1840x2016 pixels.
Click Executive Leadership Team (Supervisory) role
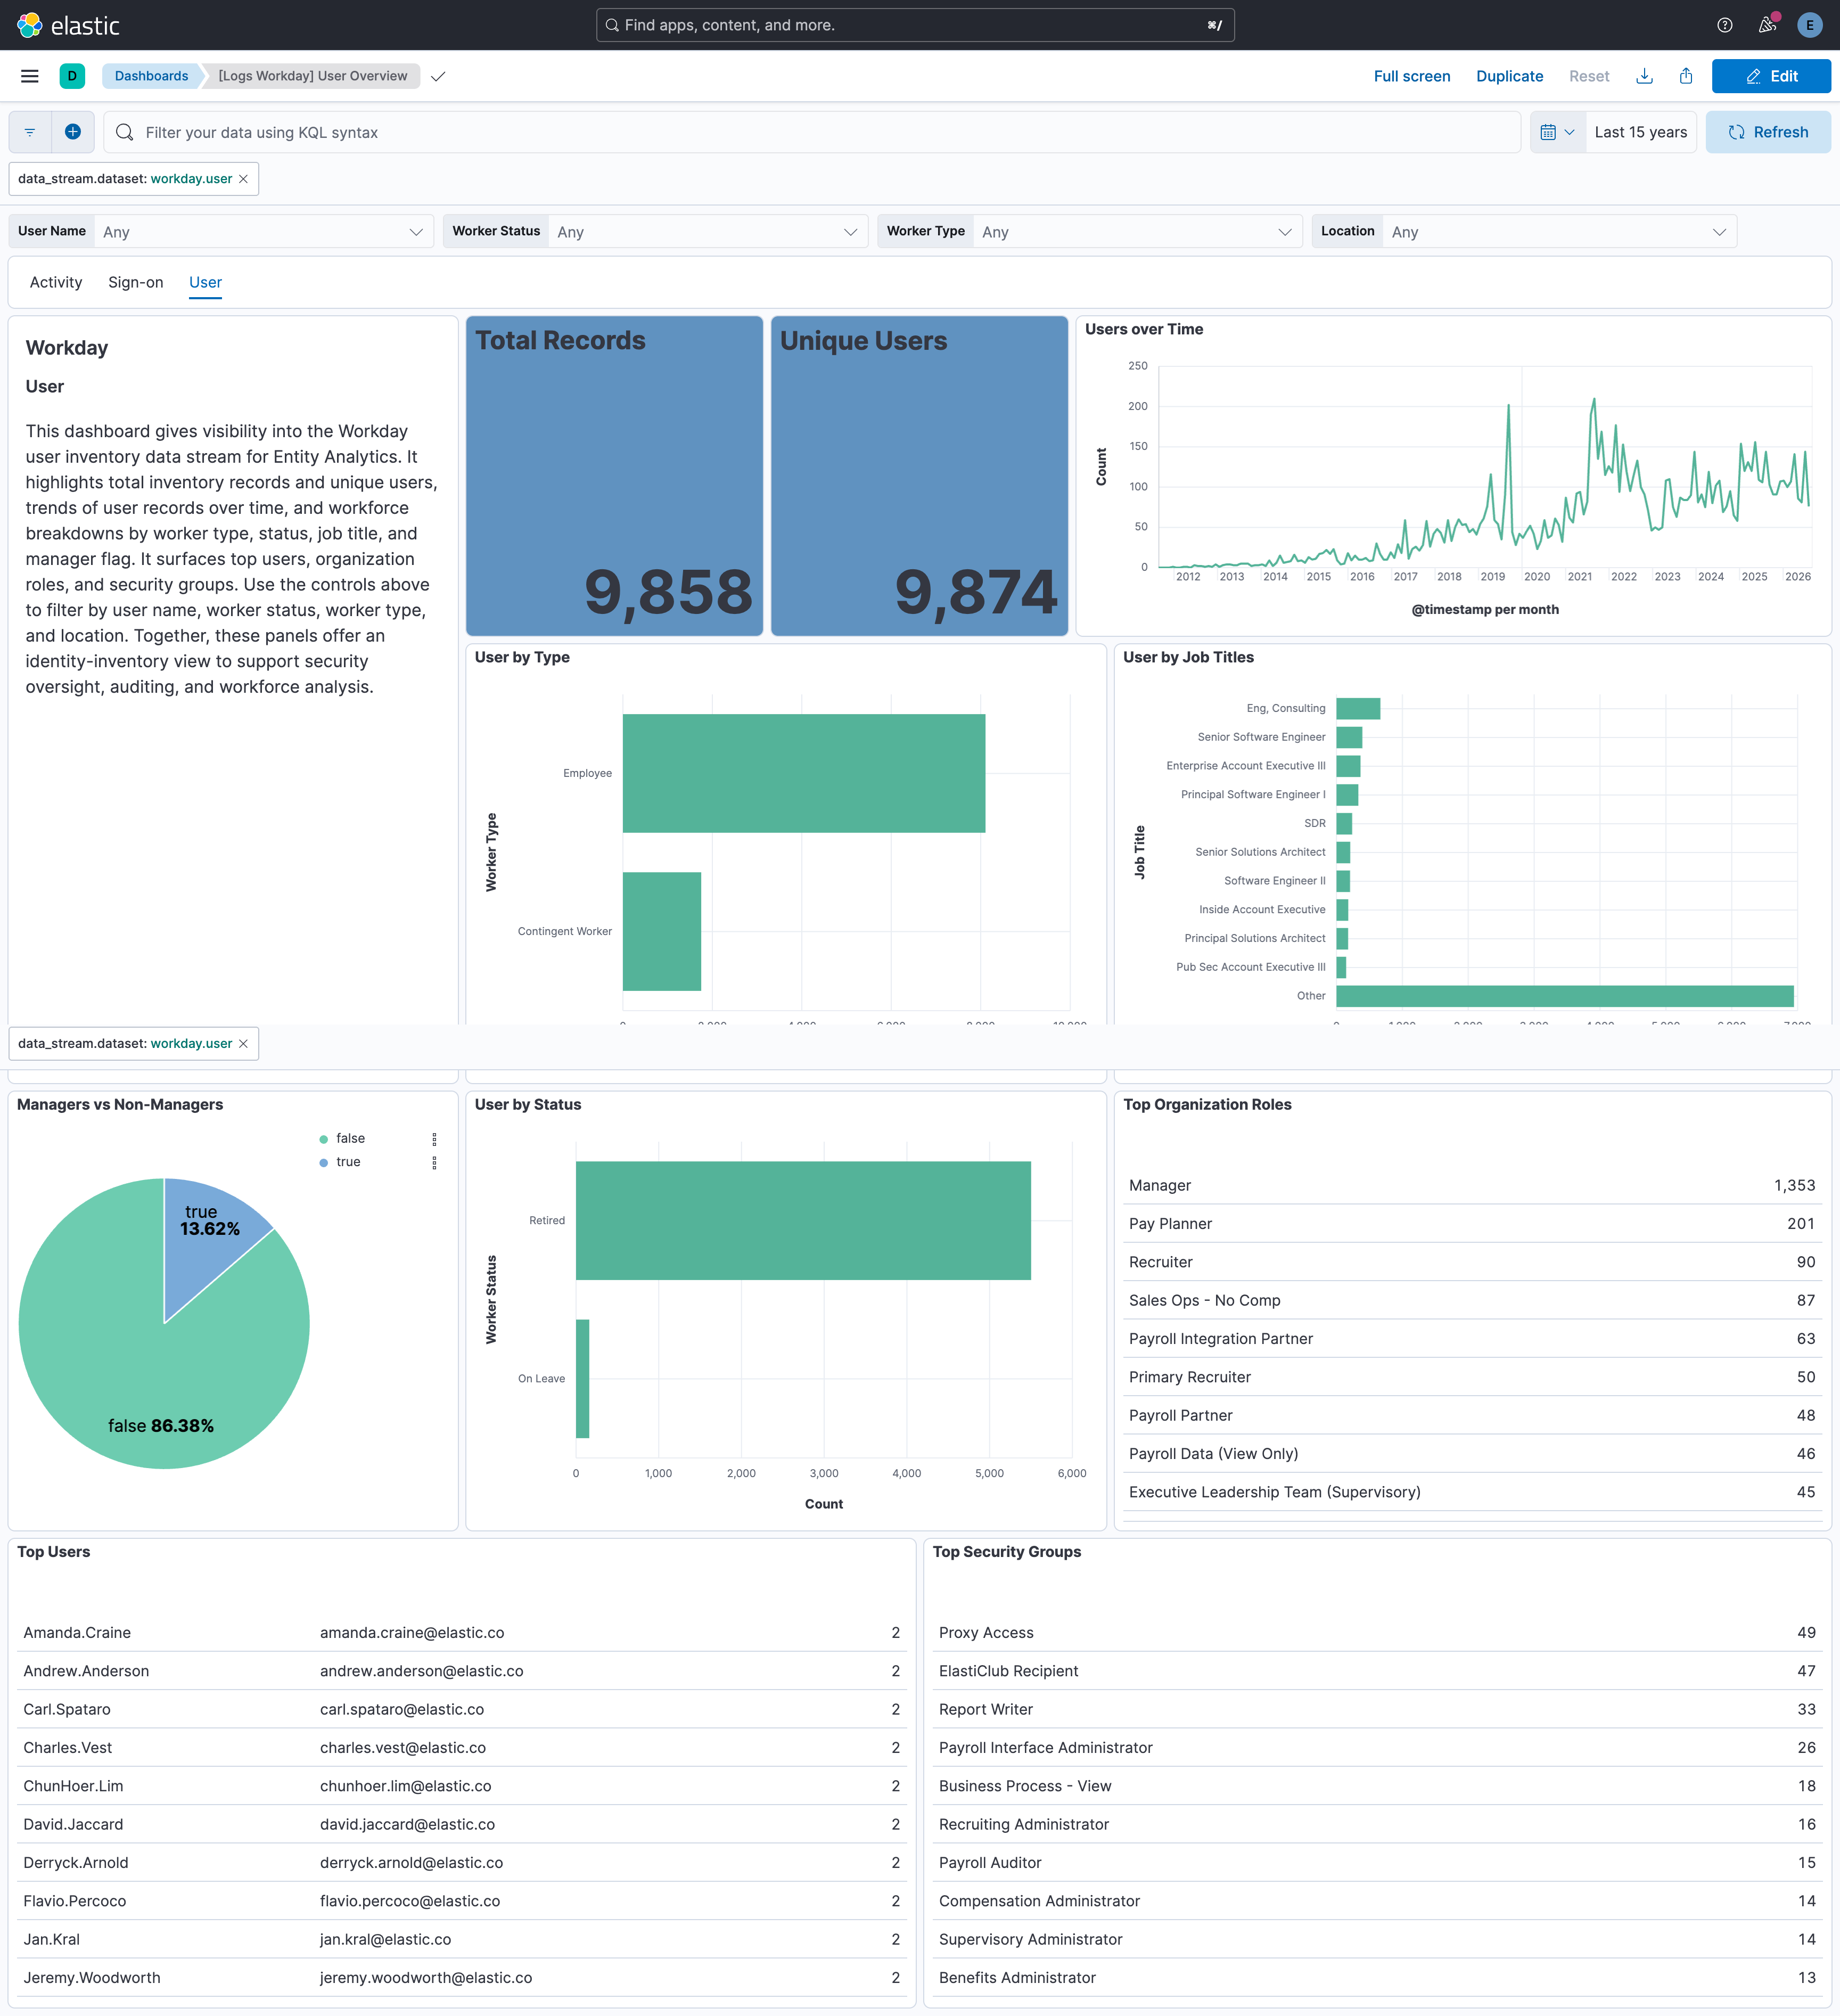point(1274,1492)
